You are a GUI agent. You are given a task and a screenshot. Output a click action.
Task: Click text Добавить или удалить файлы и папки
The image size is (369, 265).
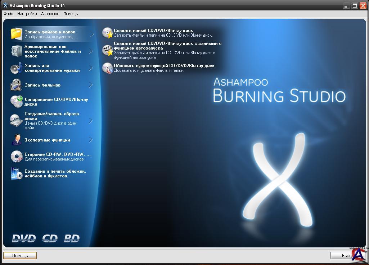(149, 70)
